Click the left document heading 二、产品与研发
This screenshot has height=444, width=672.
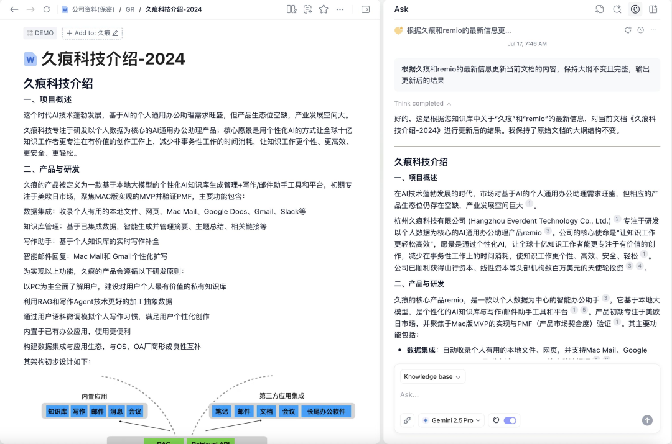pos(52,170)
